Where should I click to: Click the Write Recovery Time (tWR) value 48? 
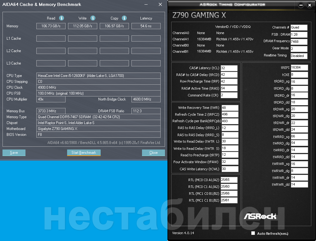[x=230, y=108]
